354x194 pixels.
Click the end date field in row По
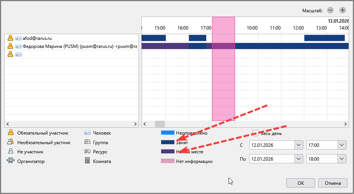(272, 159)
